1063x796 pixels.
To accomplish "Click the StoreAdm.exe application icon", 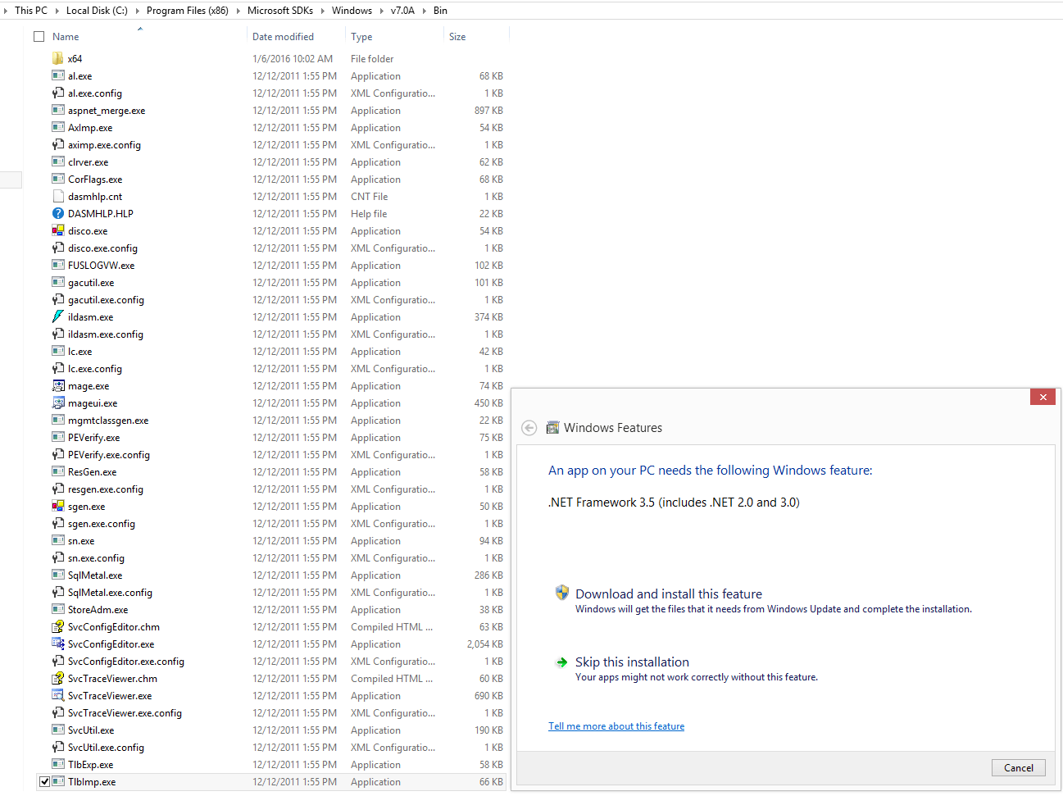I will pyautogui.click(x=57, y=609).
